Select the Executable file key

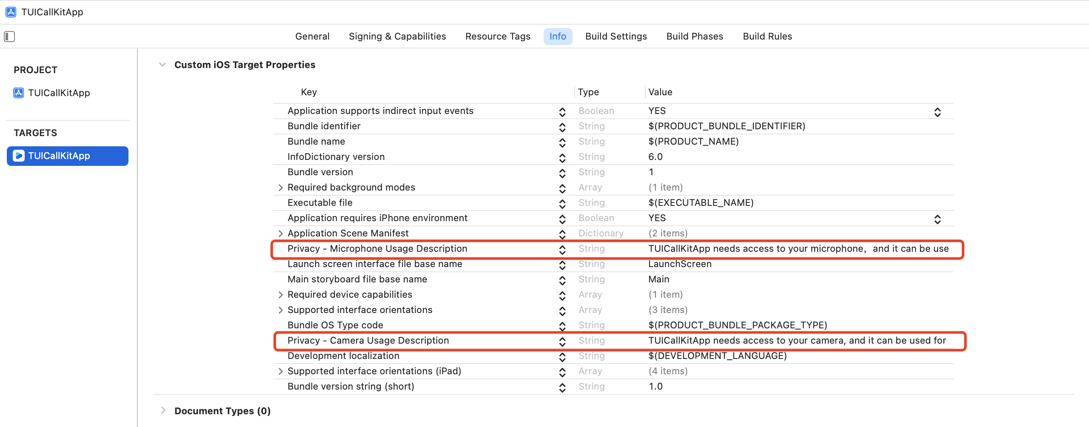pos(320,203)
